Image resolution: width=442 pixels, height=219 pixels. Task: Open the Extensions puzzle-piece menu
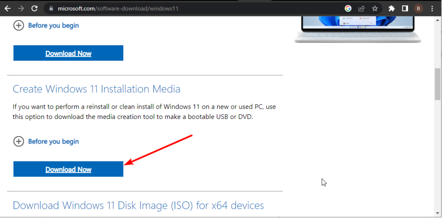point(391,8)
